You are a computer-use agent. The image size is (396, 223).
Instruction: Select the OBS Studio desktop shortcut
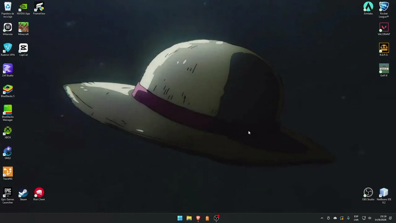click(368, 195)
